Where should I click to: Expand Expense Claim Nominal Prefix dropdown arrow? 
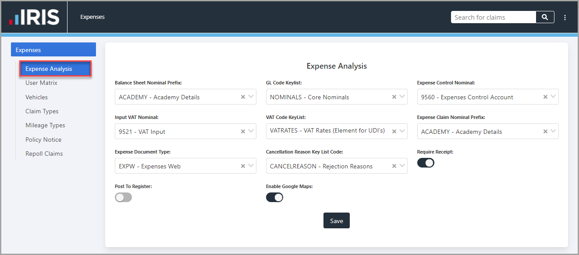554,132
